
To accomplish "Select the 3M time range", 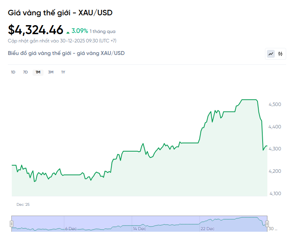I will 51,72.
